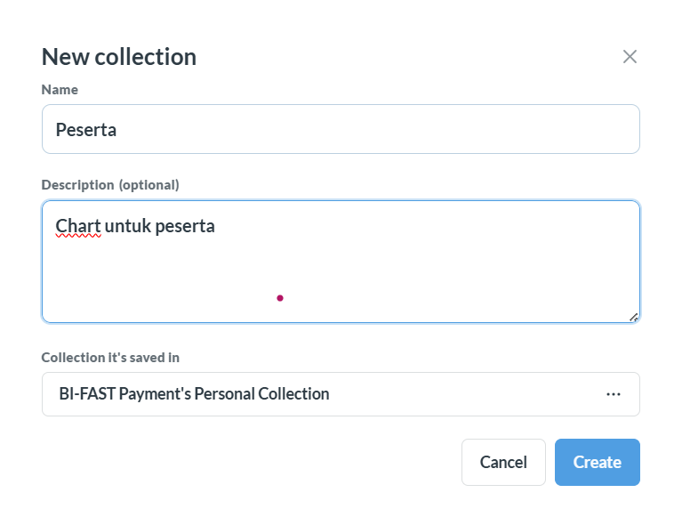Close the New collection dialog

click(630, 57)
